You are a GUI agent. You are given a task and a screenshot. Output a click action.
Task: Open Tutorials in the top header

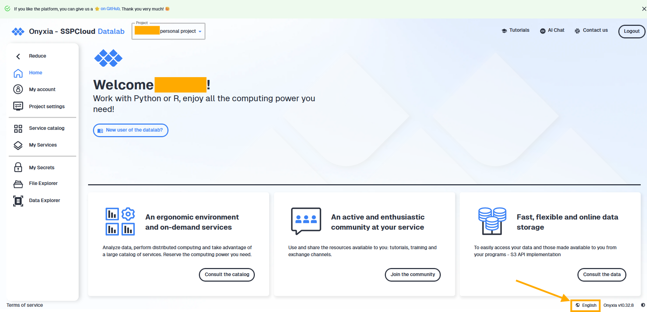pos(516,30)
